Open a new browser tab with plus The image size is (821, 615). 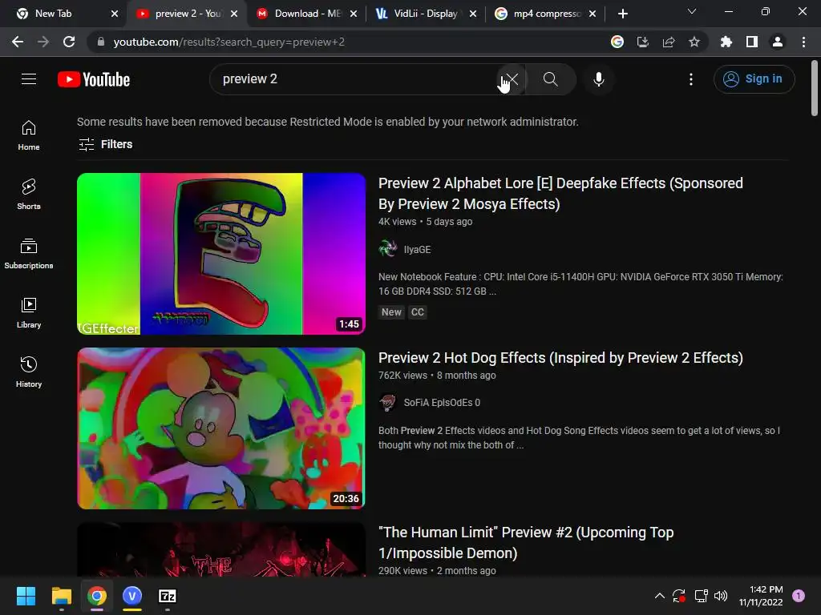pyautogui.click(x=622, y=14)
